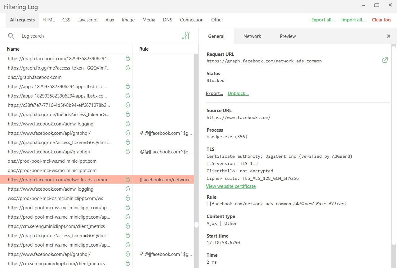Click the Export... link under Status
The width and height of the screenshot is (397, 268).
(x=214, y=93)
